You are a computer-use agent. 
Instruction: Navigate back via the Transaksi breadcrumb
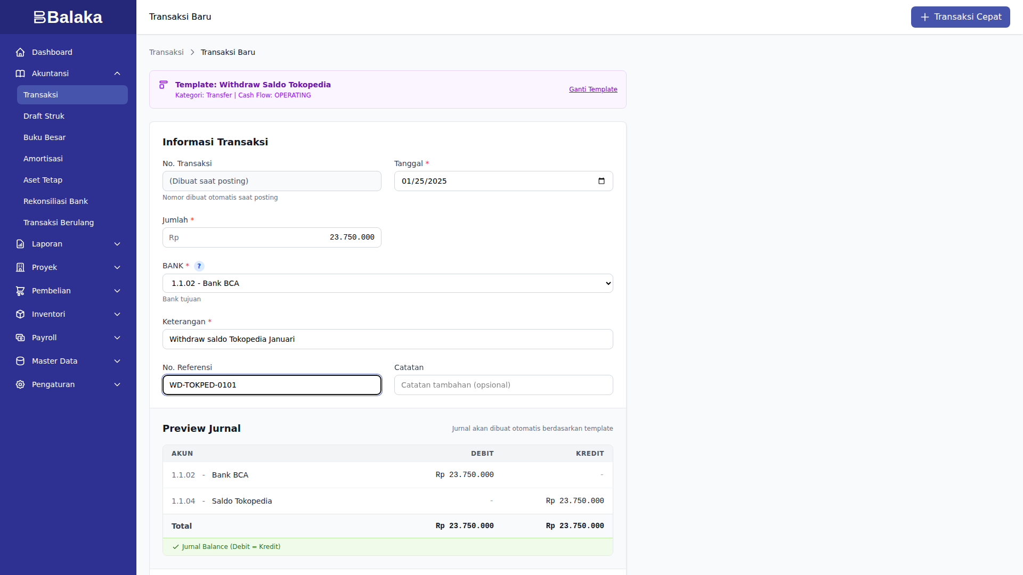tap(166, 52)
